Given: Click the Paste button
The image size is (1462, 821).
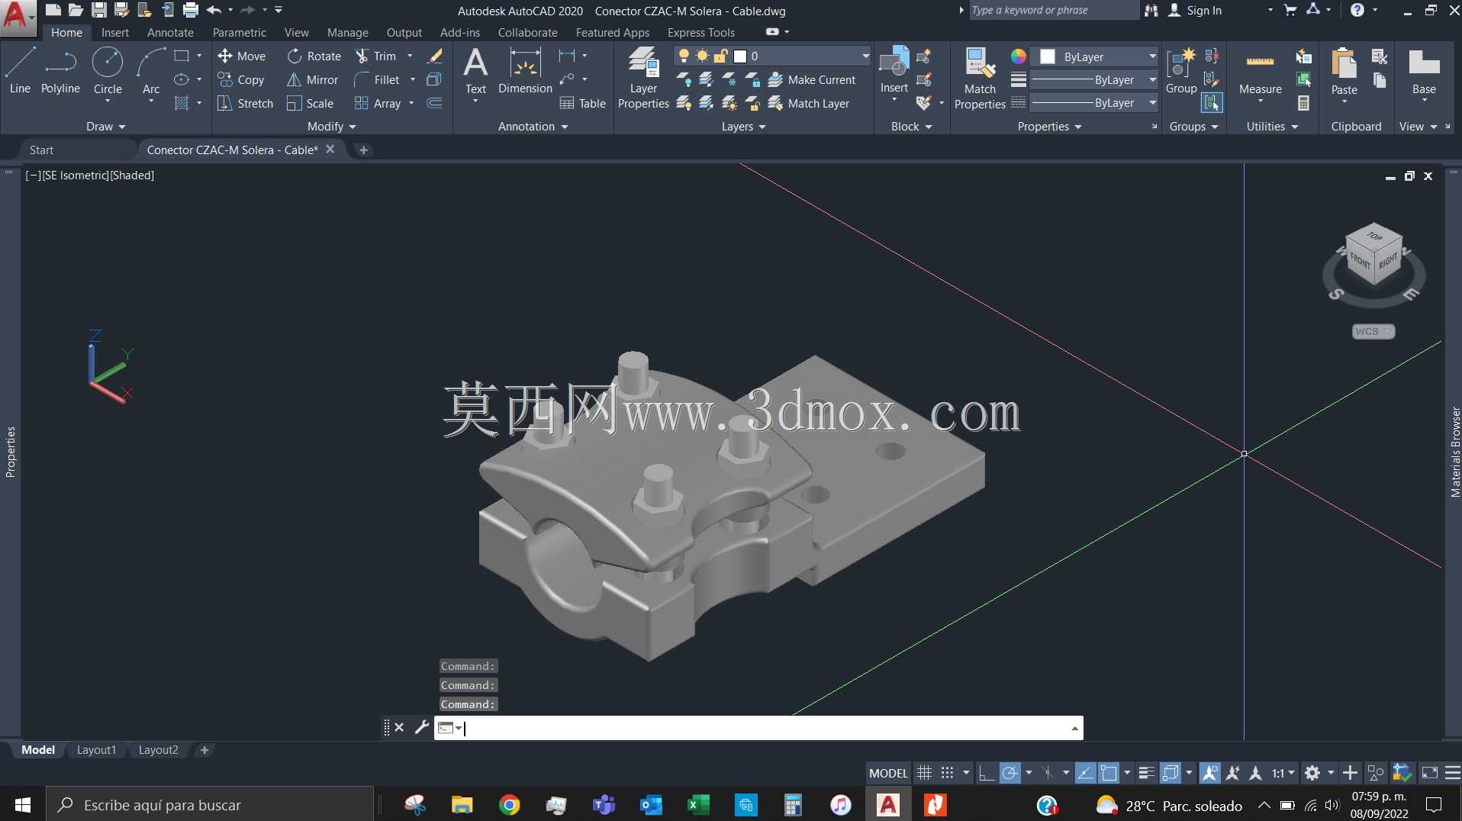Looking at the screenshot, I should (1344, 70).
